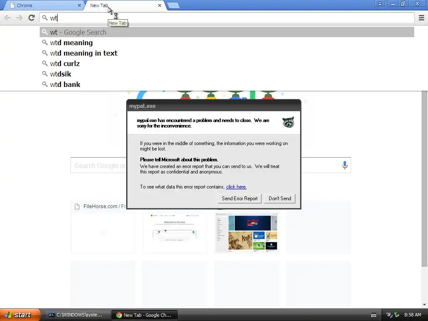Click the microphone voice search icon
The width and height of the screenshot is (428, 321).
(345, 165)
